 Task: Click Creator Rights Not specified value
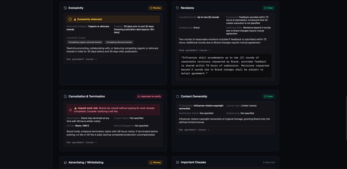136,118
